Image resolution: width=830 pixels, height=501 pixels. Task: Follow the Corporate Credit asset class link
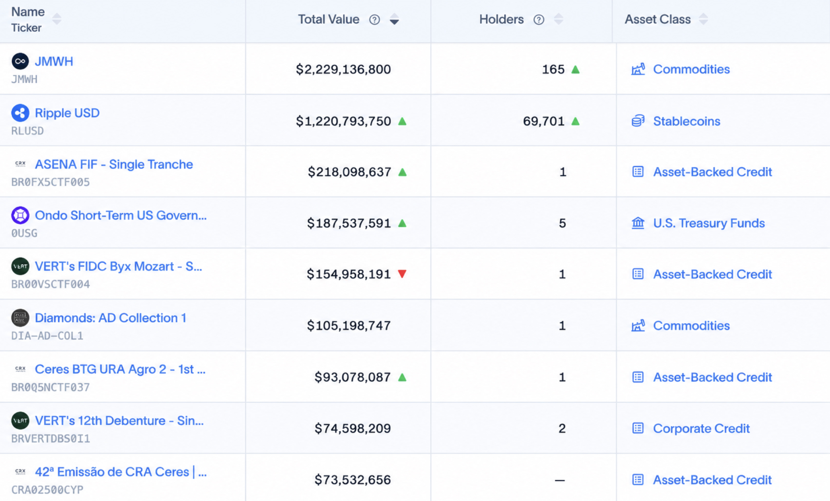[x=701, y=428]
